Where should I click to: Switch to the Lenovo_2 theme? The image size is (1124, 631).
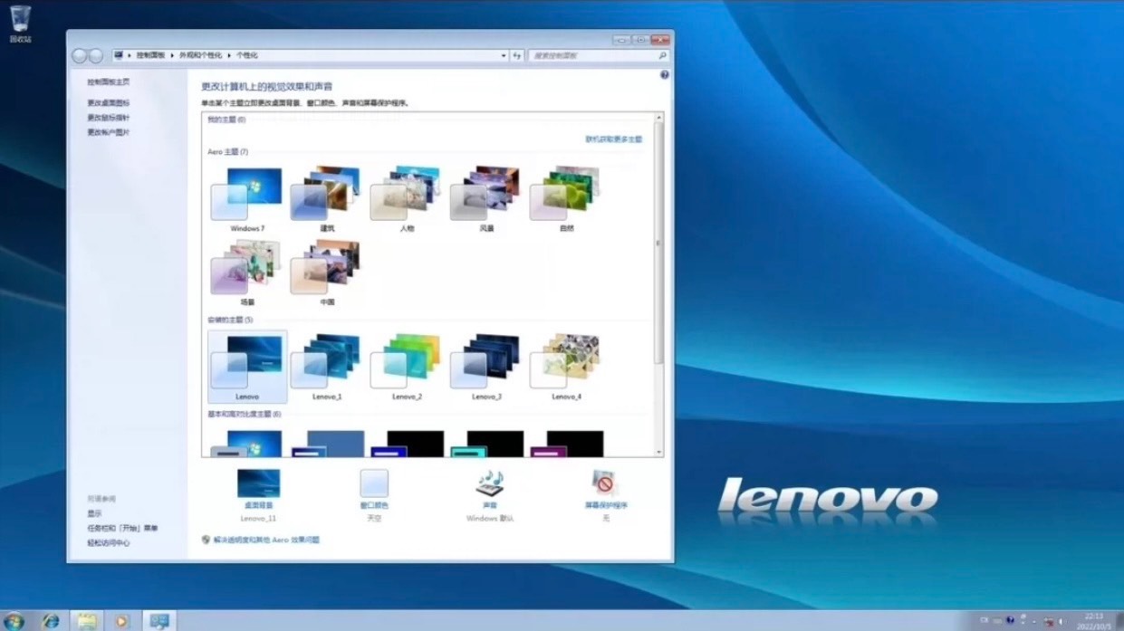pos(406,367)
